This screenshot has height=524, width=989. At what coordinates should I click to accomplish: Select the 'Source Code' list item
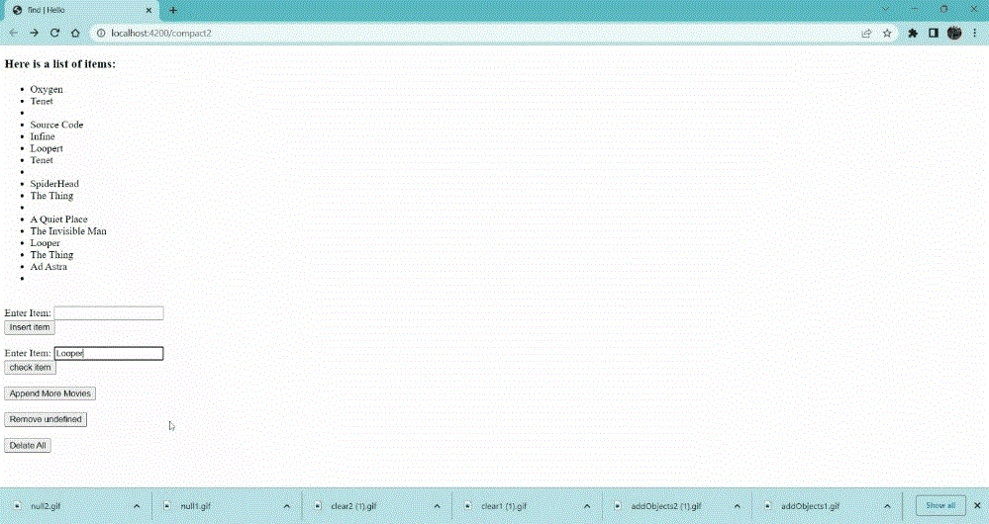pyautogui.click(x=56, y=125)
